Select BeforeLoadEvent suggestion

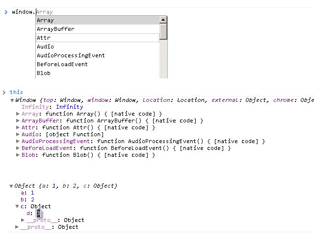tap(98, 64)
